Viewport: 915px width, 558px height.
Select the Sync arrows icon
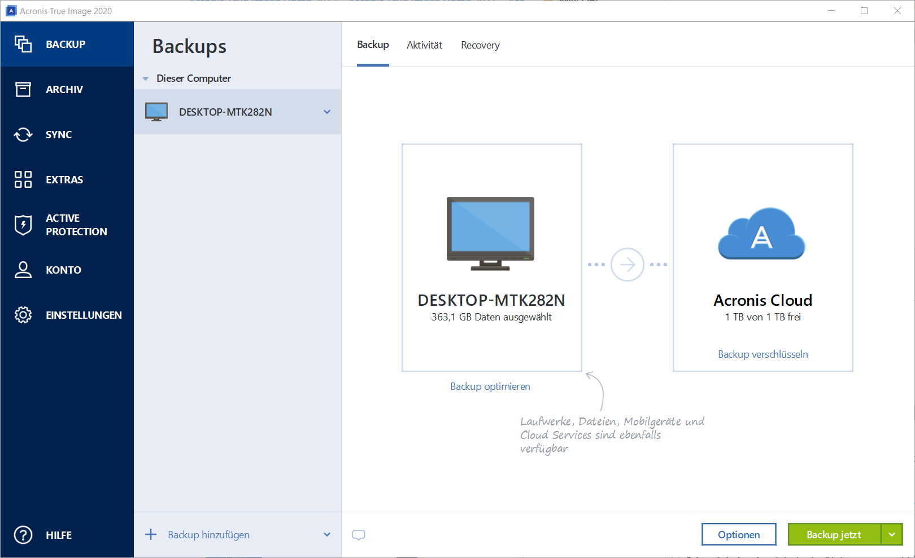pos(23,134)
